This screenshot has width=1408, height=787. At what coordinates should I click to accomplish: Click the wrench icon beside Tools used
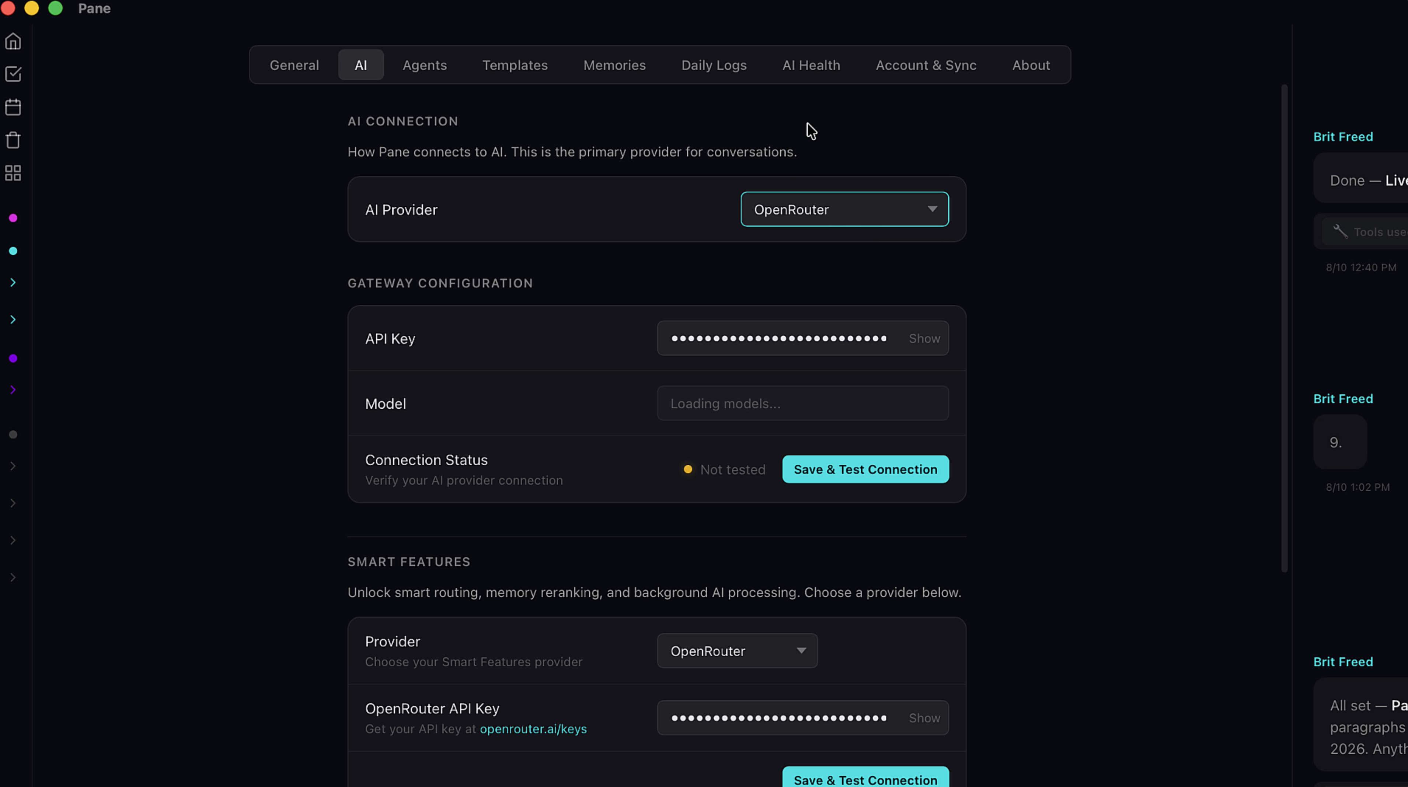coord(1340,232)
